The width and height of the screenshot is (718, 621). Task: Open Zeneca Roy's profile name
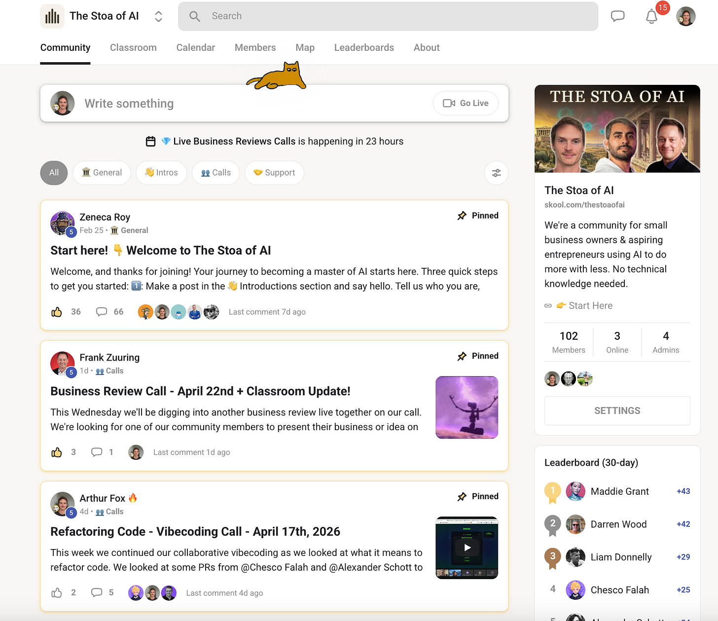(105, 217)
